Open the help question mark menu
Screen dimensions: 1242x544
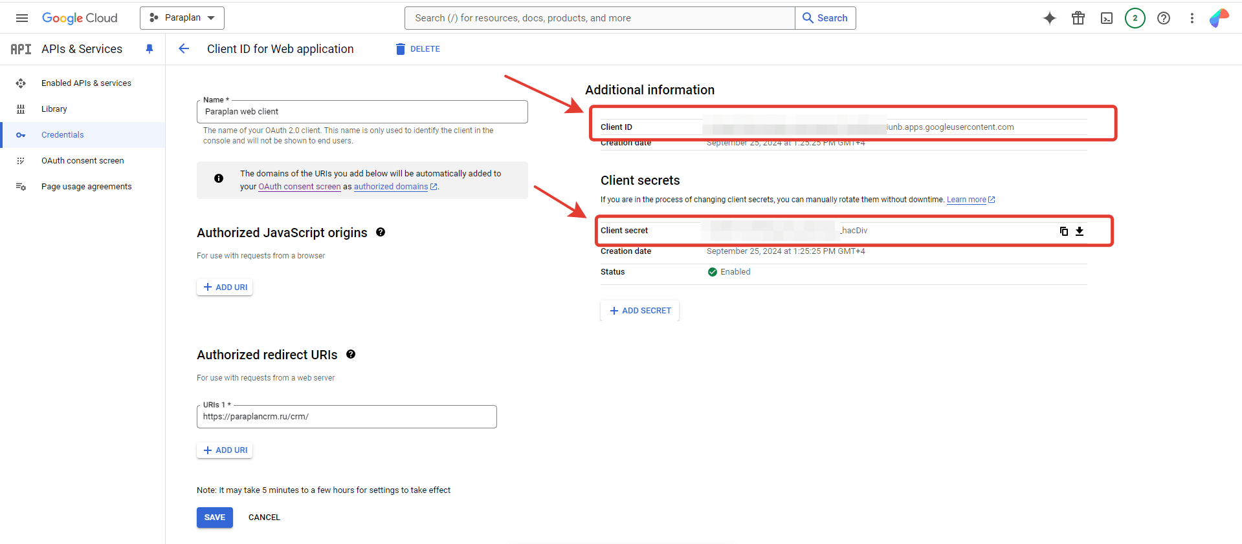1163,18
